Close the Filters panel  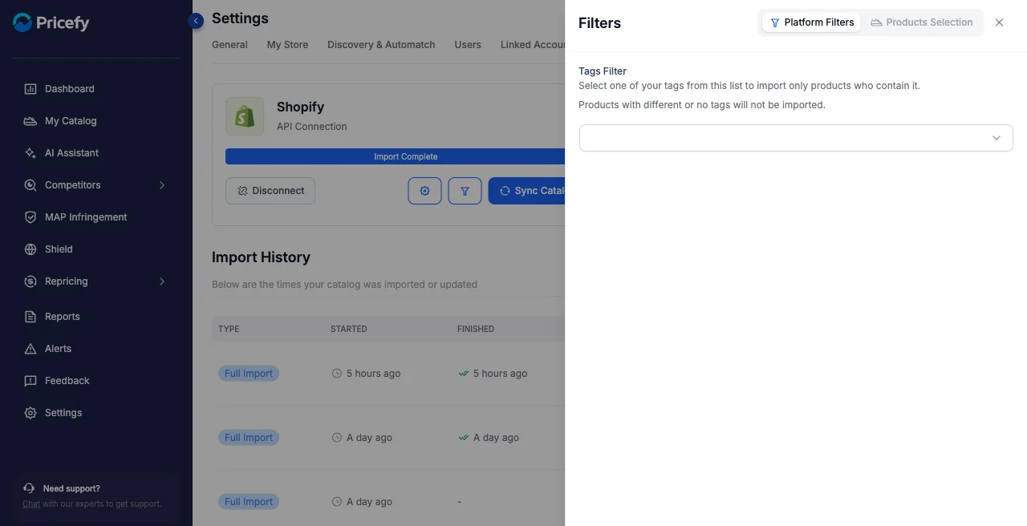point(999,22)
